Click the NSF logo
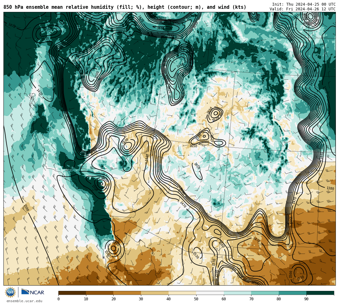The width and height of the screenshot is (339, 305). (x=10, y=292)
